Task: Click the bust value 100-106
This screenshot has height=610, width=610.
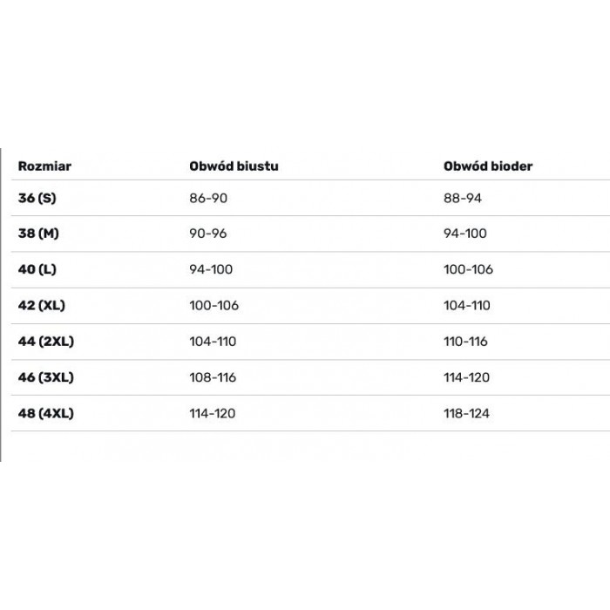Action: click(x=214, y=305)
